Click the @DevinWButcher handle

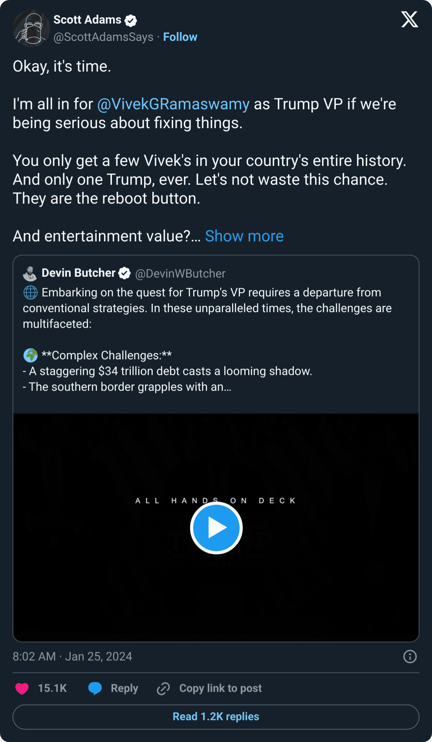pyautogui.click(x=180, y=274)
